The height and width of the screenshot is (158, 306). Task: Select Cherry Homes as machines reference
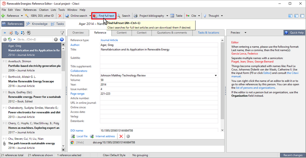coord(31,128)
